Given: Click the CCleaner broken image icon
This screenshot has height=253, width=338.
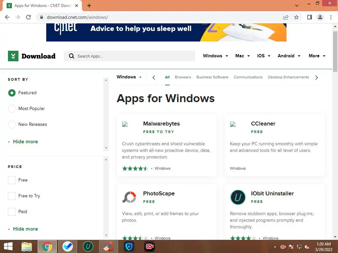Looking at the screenshot, I should pyautogui.click(x=233, y=124).
